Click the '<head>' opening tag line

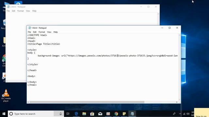tap(31, 41)
